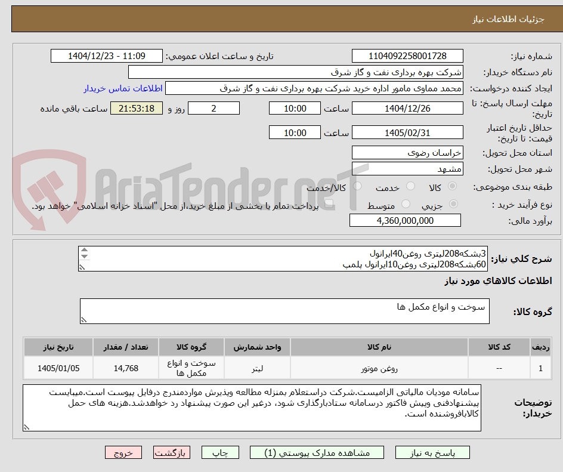
Task: Click the بازگشت back button
Action: [172, 452]
